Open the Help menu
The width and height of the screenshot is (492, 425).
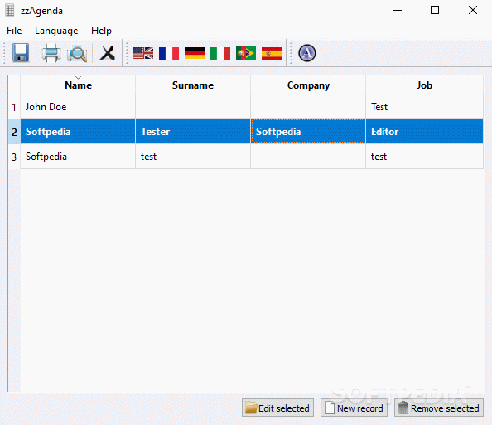click(101, 31)
